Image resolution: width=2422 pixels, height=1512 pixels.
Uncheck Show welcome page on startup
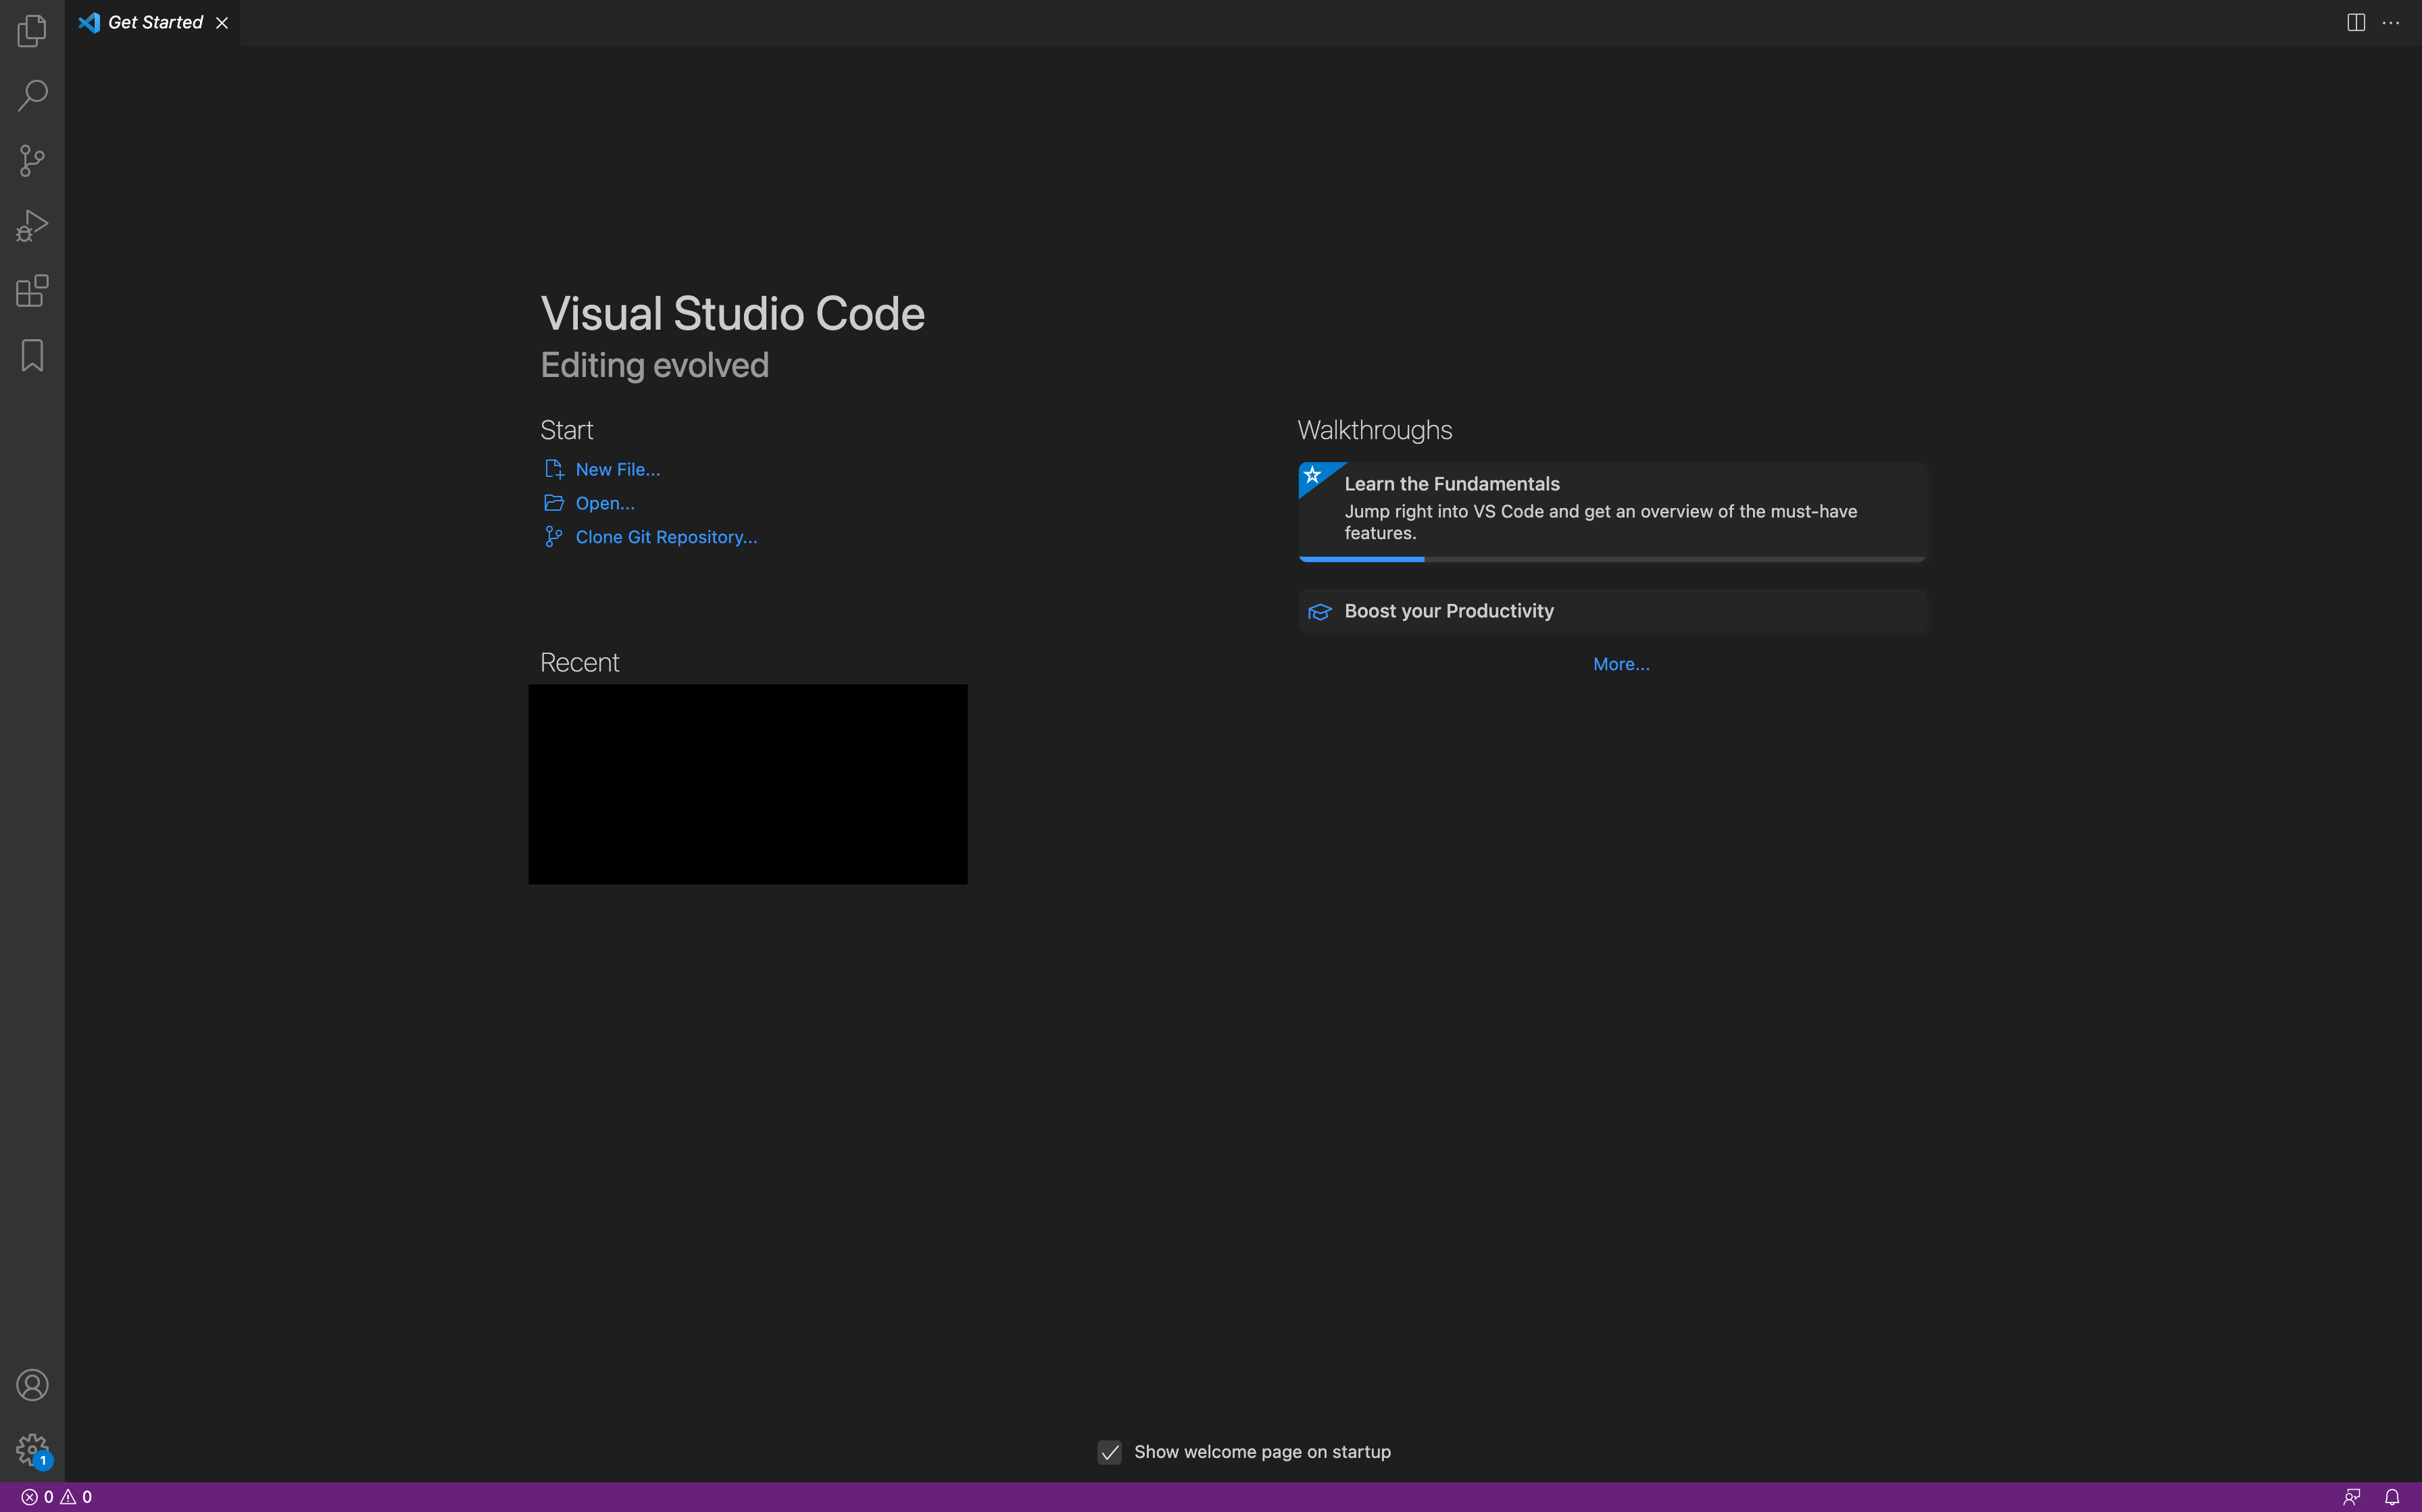[1109, 1452]
